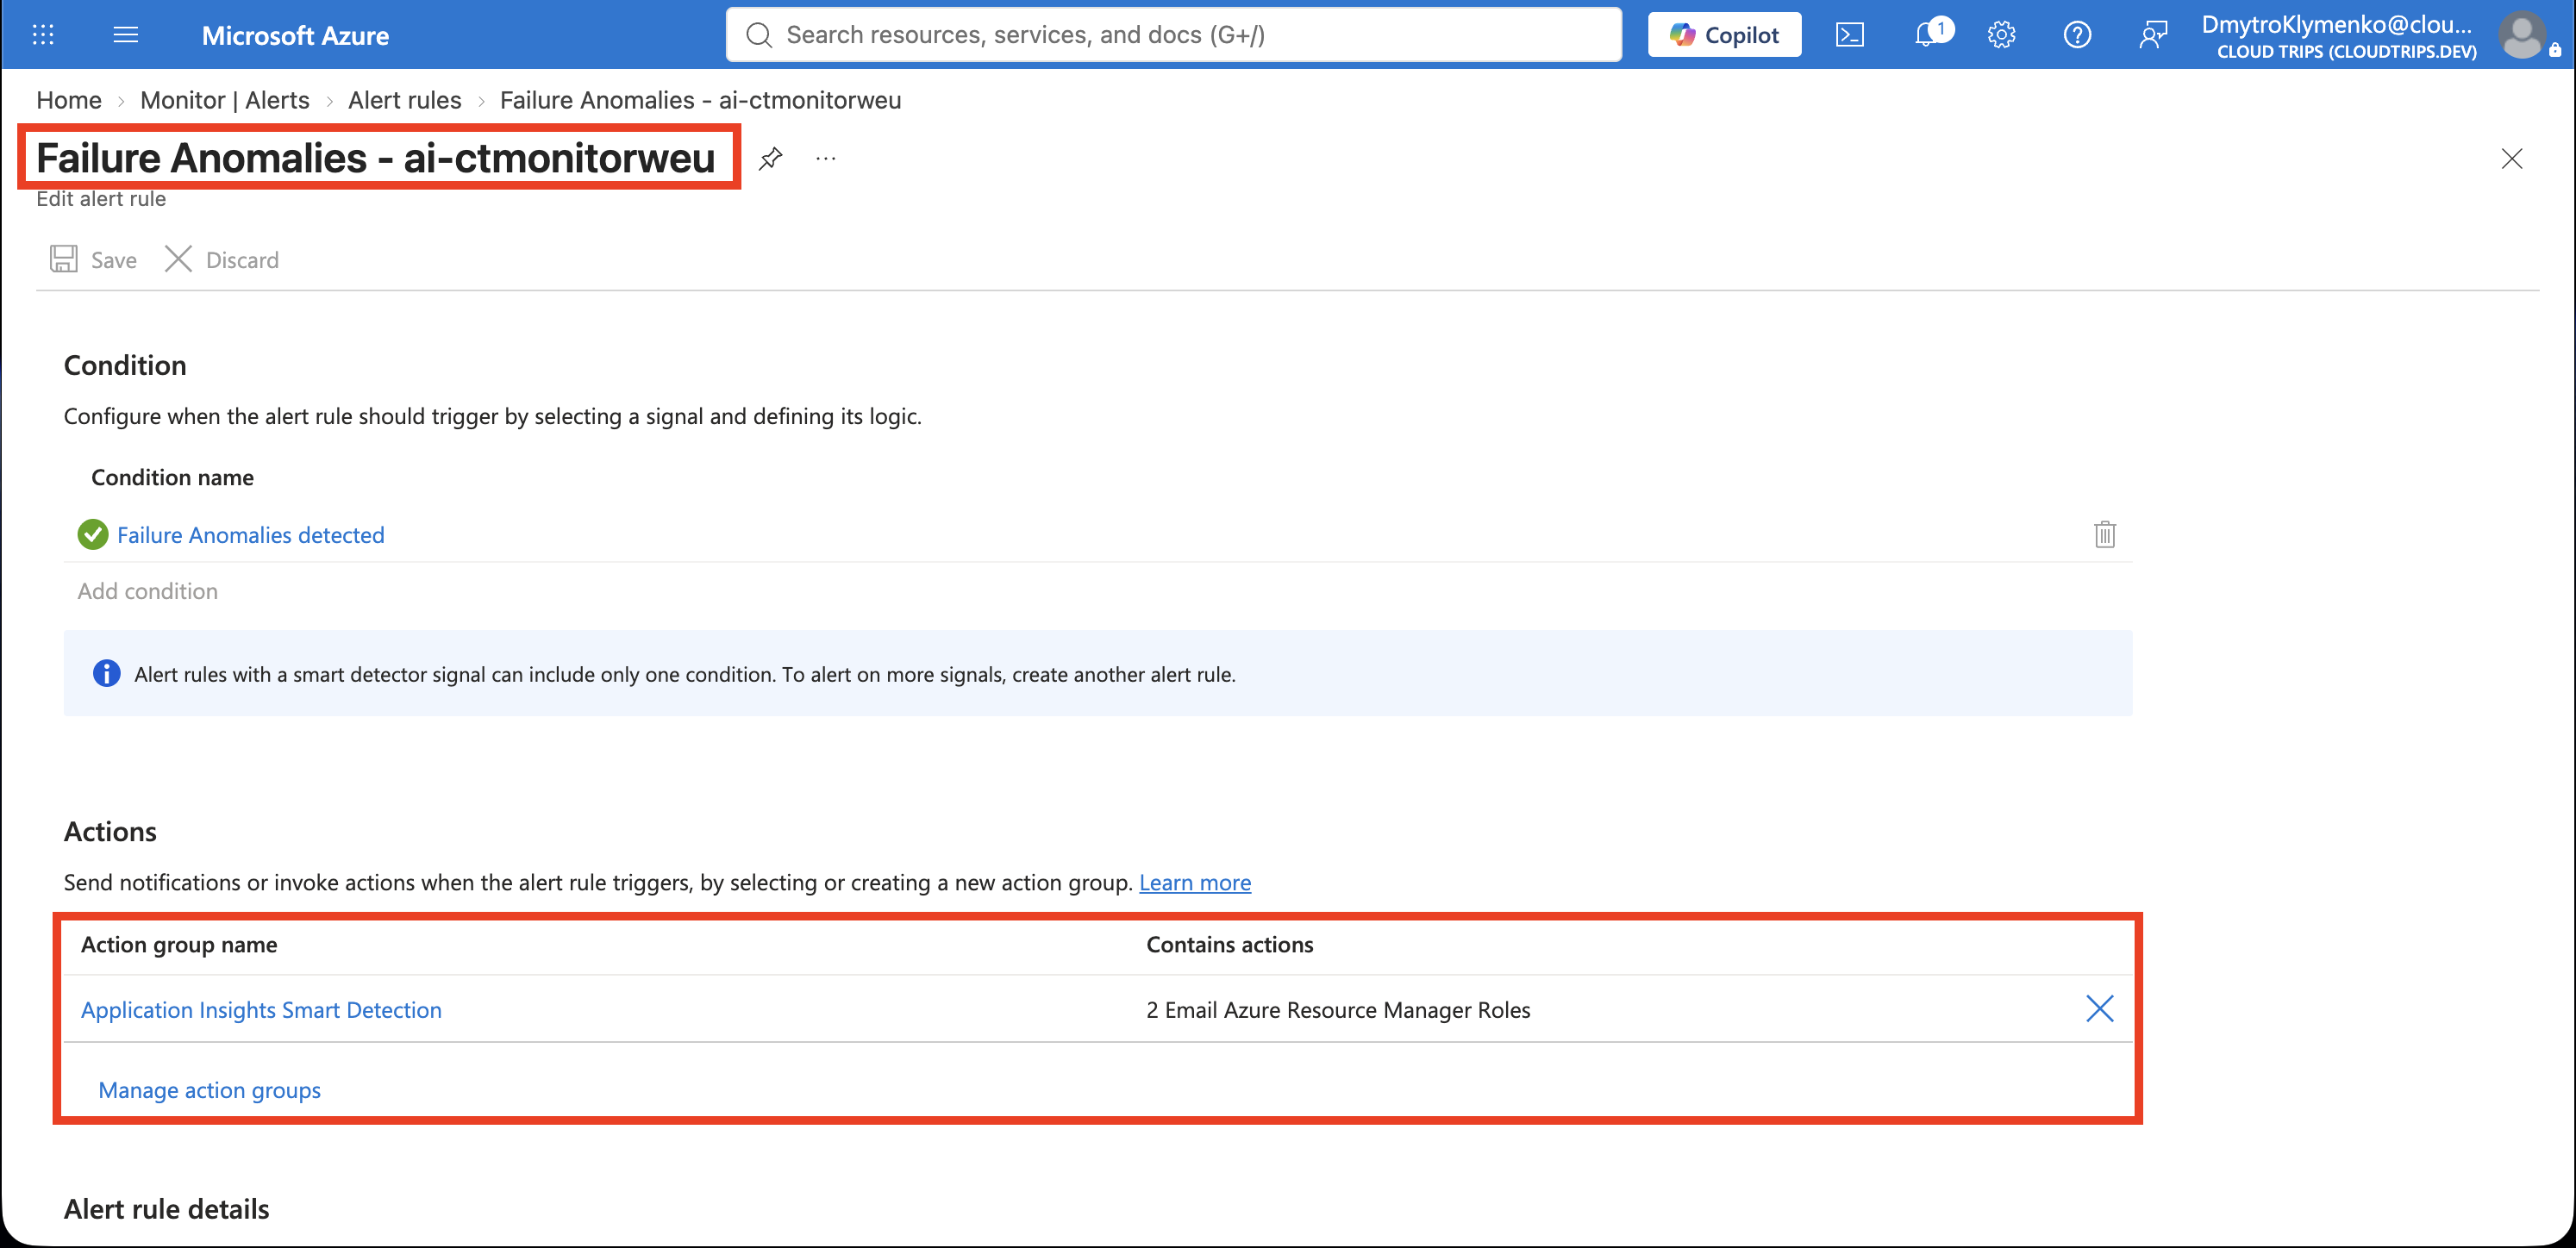
Task: Navigate to Monitor | Alerts breadcrumb
Action: (x=225, y=100)
